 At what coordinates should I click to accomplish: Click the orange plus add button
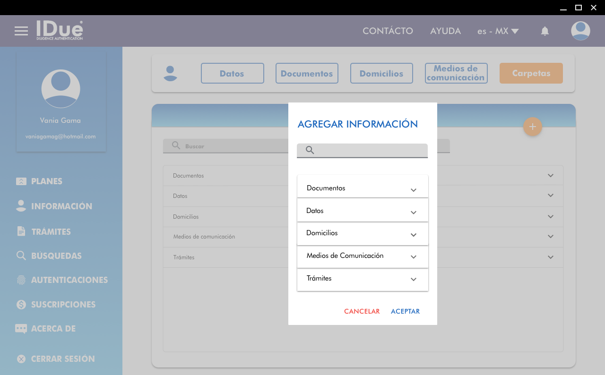pos(532,127)
